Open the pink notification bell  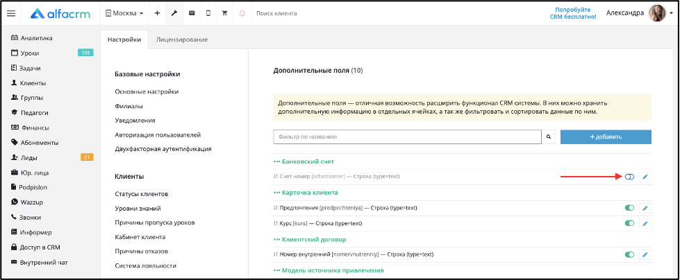click(242, 13)
